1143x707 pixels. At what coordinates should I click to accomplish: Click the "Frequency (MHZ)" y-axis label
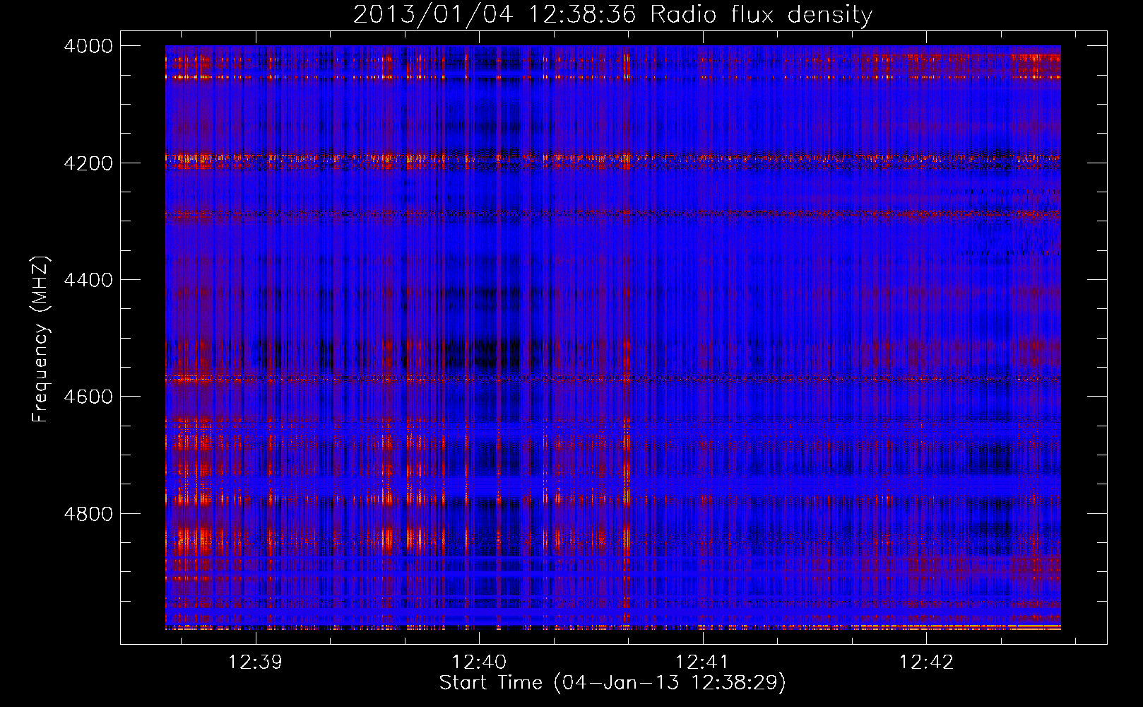41,339
